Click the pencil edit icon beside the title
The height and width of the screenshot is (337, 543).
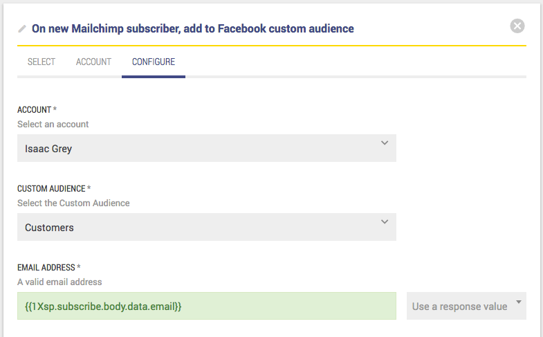[x=22, y=29]
